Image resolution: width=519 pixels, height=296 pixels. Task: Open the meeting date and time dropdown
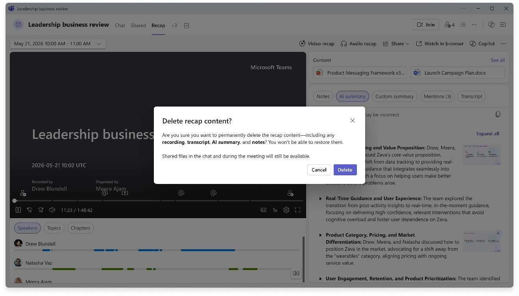click(58, 44)
